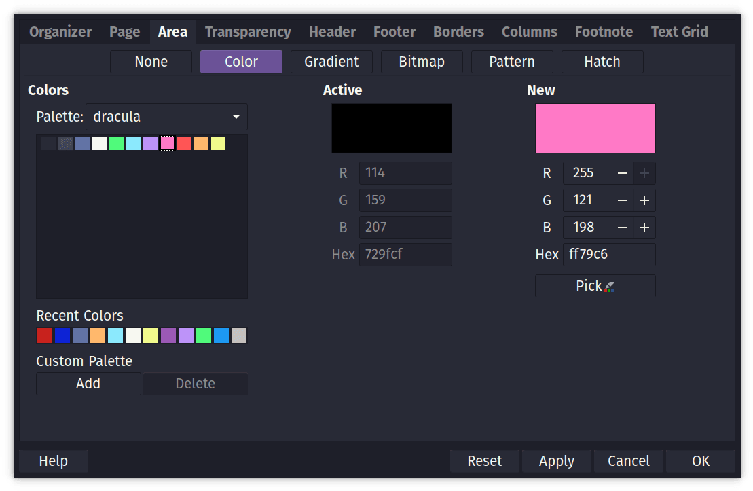The height and width of the screenshot is (491, 753).
Task: Select the red swatch under Recent Colors
Action: [x=45, y=335]
